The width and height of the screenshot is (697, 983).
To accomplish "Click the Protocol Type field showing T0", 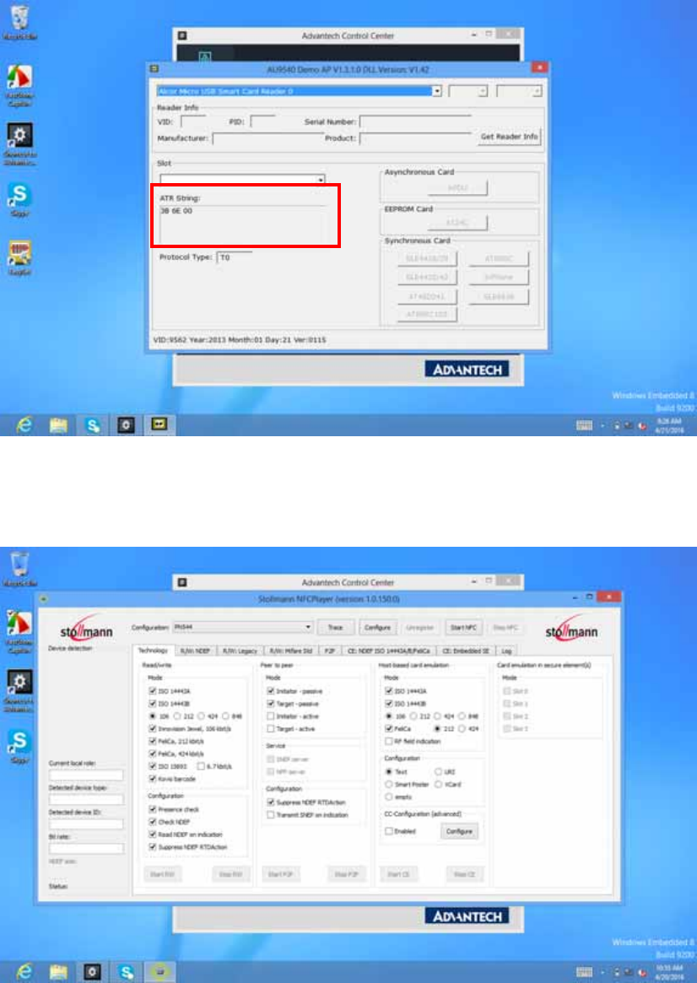I will tap(235, 257).
